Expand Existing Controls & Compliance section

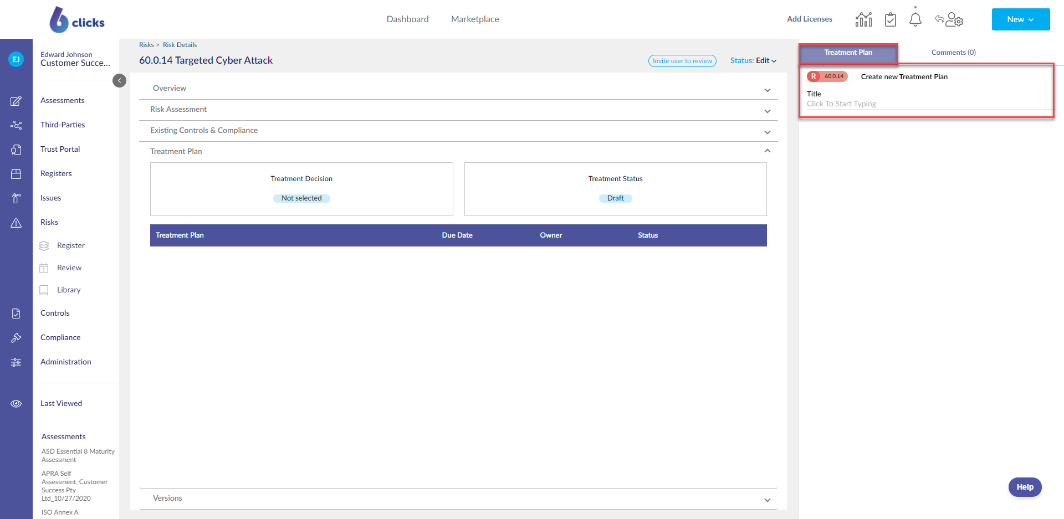458,131
